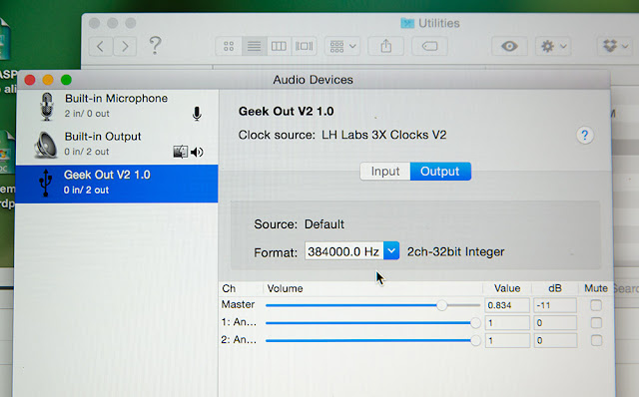639x397 pixels.
Task: Click channel 1 volume slider
Action: [x=372, y=323]
